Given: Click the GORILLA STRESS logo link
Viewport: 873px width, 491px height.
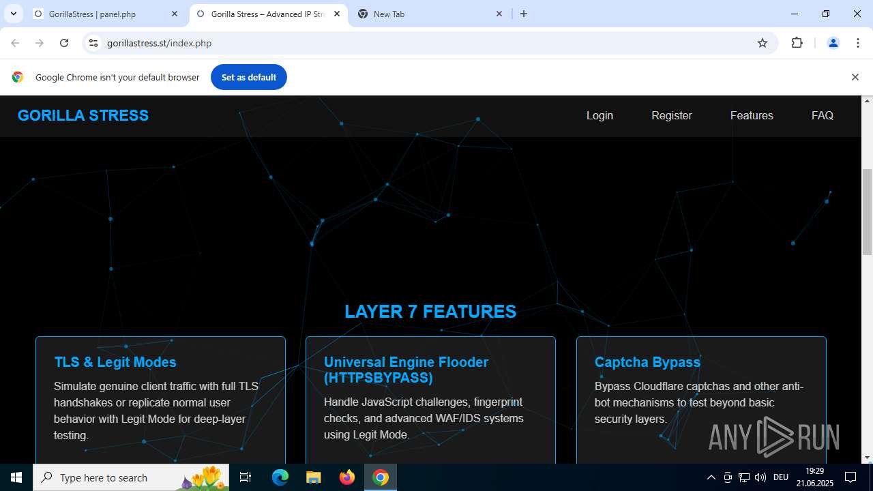Looking at the screenshot, I should [83, 115].
